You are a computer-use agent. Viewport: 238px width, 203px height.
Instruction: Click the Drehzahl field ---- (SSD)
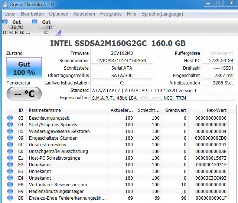pos(218,68)
